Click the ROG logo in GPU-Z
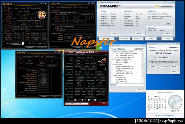The width and height of the screenshot is (185, 124). coord(102,62)
